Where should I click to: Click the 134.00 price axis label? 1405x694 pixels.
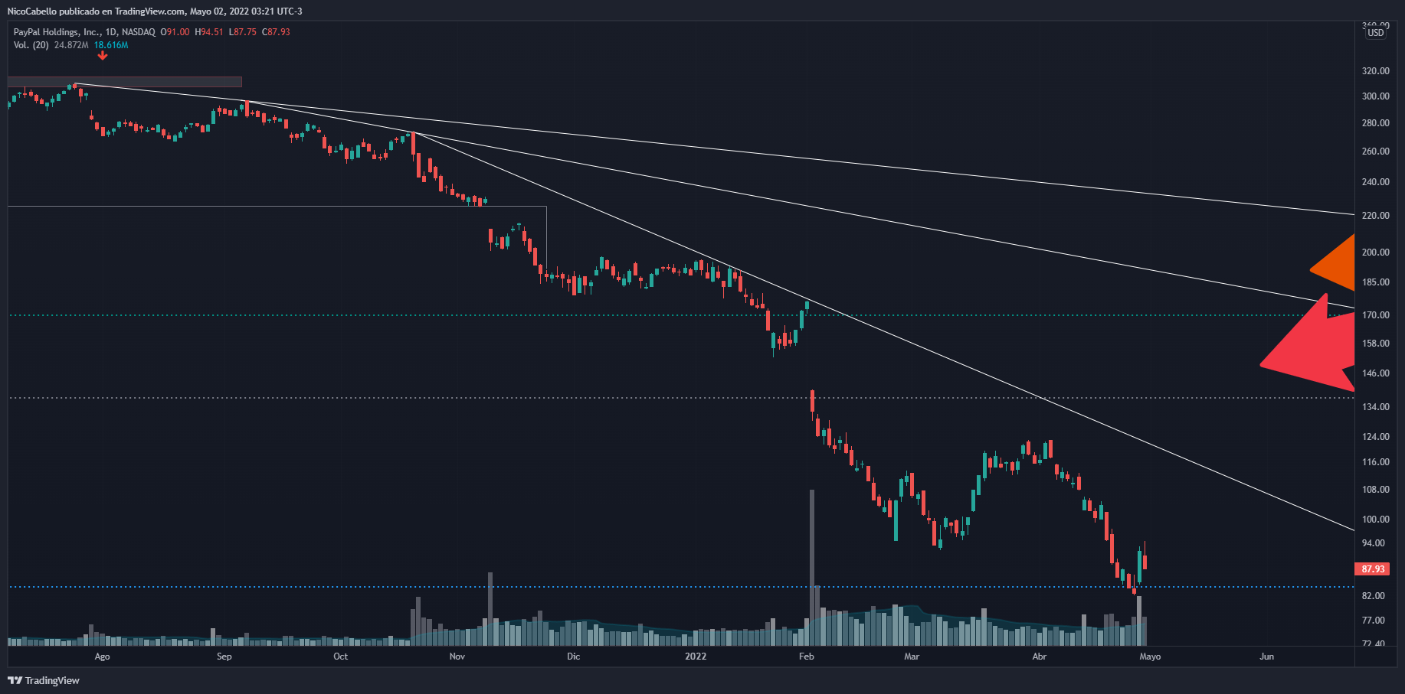point(1375,406)
